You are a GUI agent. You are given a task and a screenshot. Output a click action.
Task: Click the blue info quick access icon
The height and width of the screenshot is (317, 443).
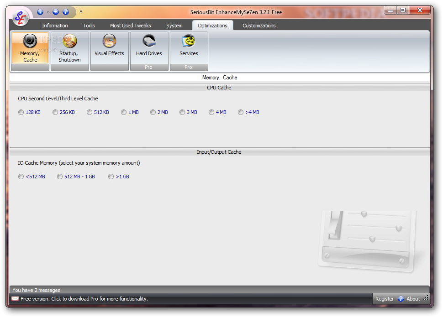66,12
